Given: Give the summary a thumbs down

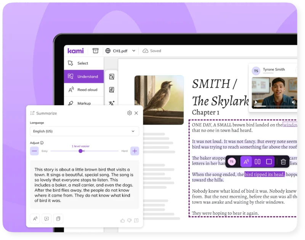Looking at the screenshot, I should [129, 220].
